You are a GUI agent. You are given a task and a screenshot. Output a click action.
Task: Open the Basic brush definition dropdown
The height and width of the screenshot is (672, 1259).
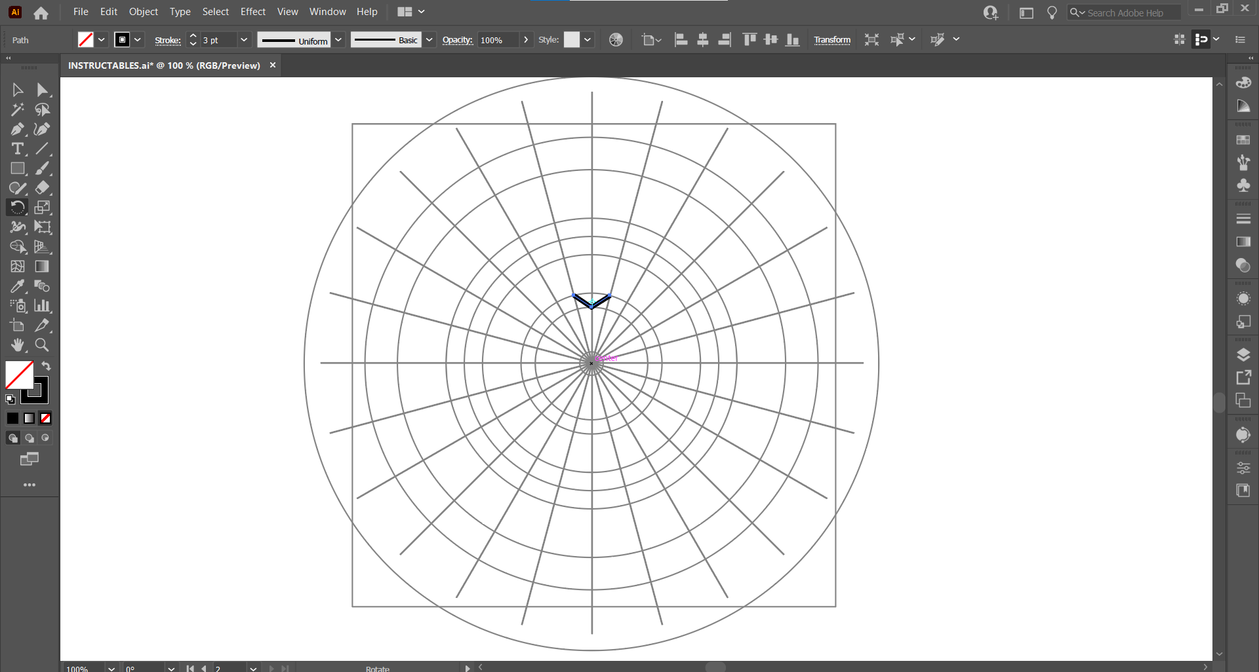coord(429,40)
